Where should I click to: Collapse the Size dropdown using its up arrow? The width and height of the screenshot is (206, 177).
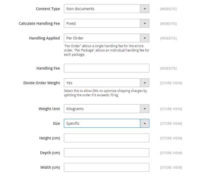pos(145,123)
